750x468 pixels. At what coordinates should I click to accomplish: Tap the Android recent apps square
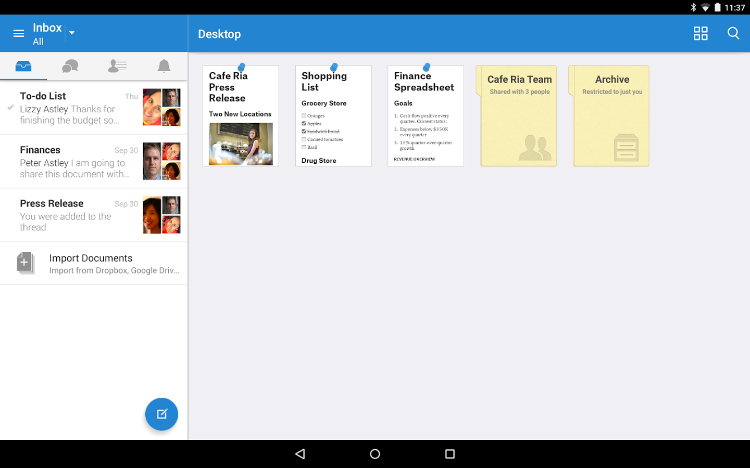pos(450,454)
